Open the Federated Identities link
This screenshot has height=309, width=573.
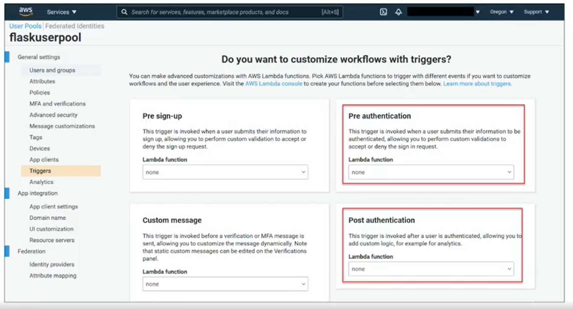[x=74, y=26]
